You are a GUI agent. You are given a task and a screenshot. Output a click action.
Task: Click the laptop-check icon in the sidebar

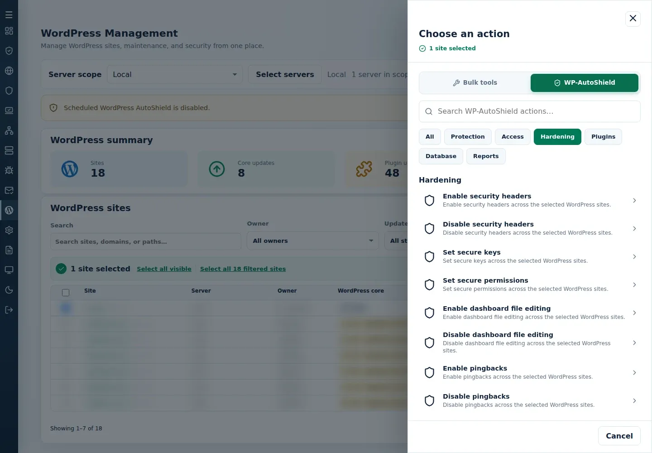[9, 111]
